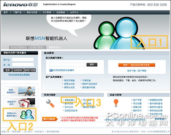Open the 控件下载 link
Viewport: 171px width, 135px height.
131,71
